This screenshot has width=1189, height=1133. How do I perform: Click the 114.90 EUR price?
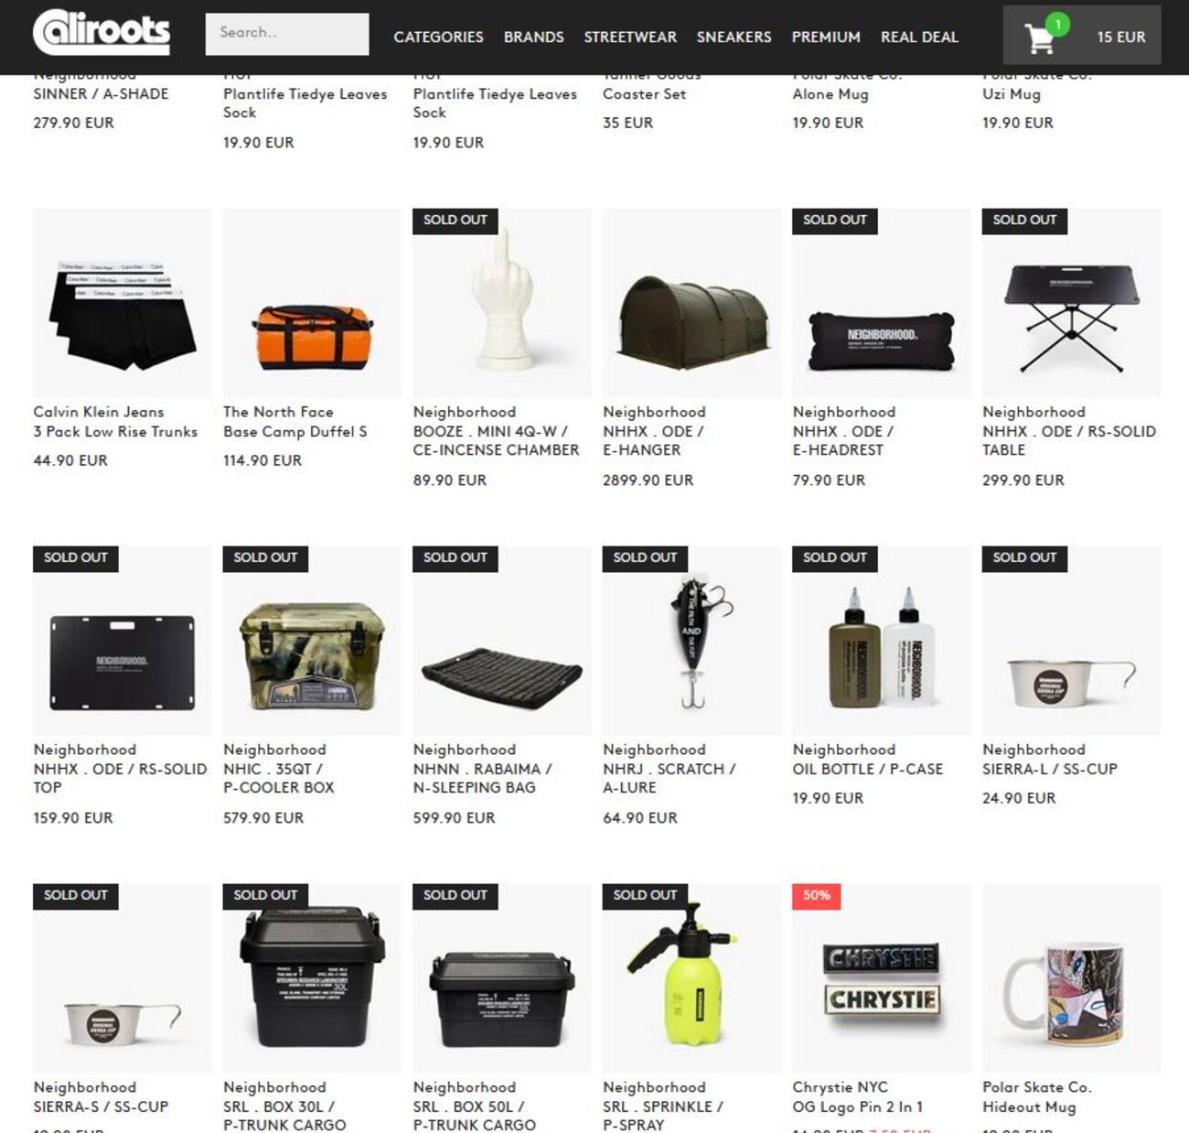click(262, 460)
